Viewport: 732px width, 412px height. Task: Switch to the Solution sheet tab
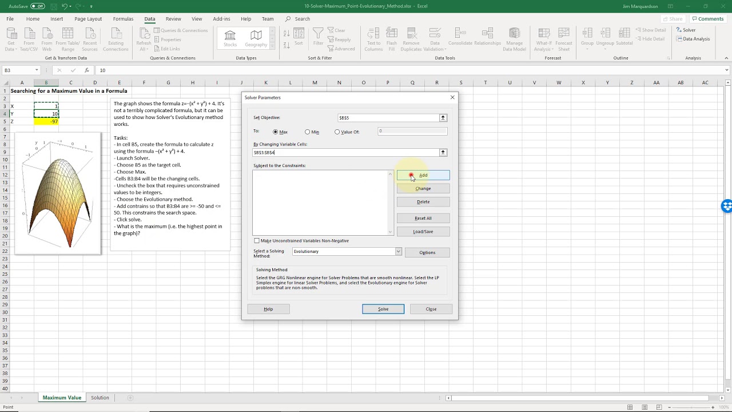100,398
